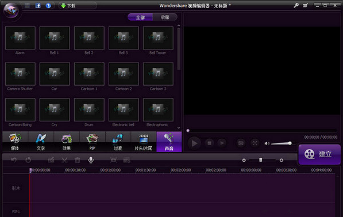Screen dimensions: 343x217
Task: Select the Cartoon Boing sound thumbnail
Action: [x=20, y=110]
